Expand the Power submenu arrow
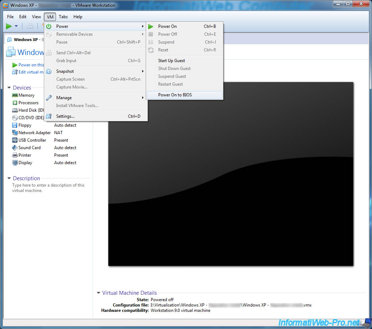 point(143,26)
